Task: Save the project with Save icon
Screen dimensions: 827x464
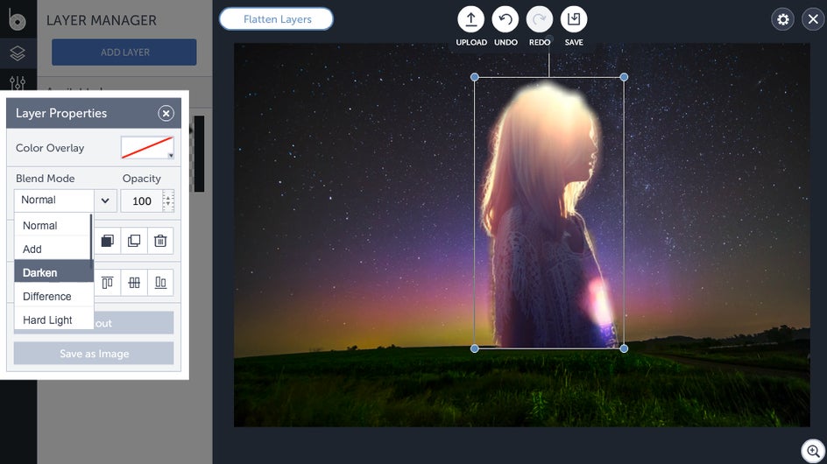Action: click(574, 19)
